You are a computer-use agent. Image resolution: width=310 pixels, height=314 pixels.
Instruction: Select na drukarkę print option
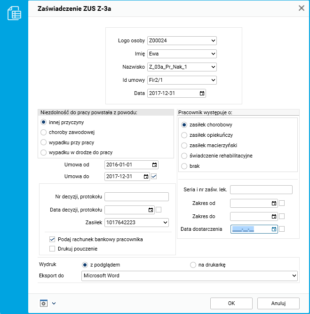193,265
